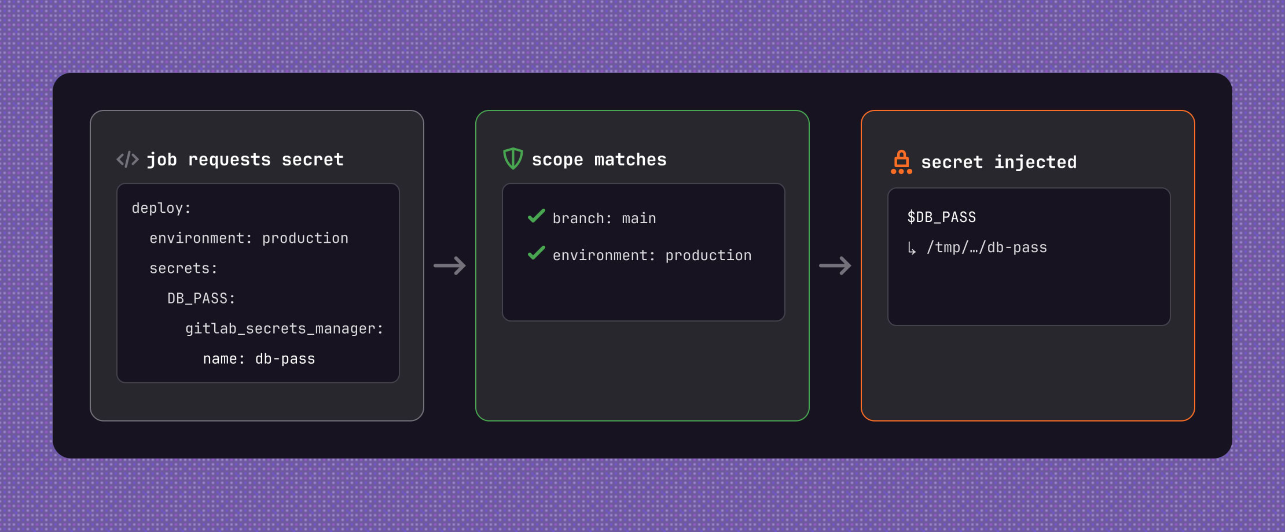Image resolution: width=1285 pixels, height=532 pixels.
Task: Click 'environment: production' in the deploy code
Action: click(249, 238)
